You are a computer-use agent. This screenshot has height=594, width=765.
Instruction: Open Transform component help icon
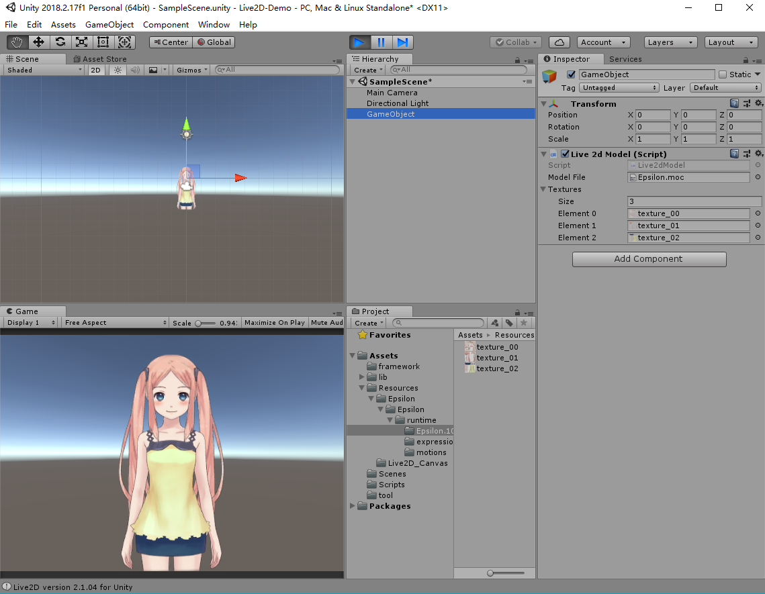click(734, 103)
